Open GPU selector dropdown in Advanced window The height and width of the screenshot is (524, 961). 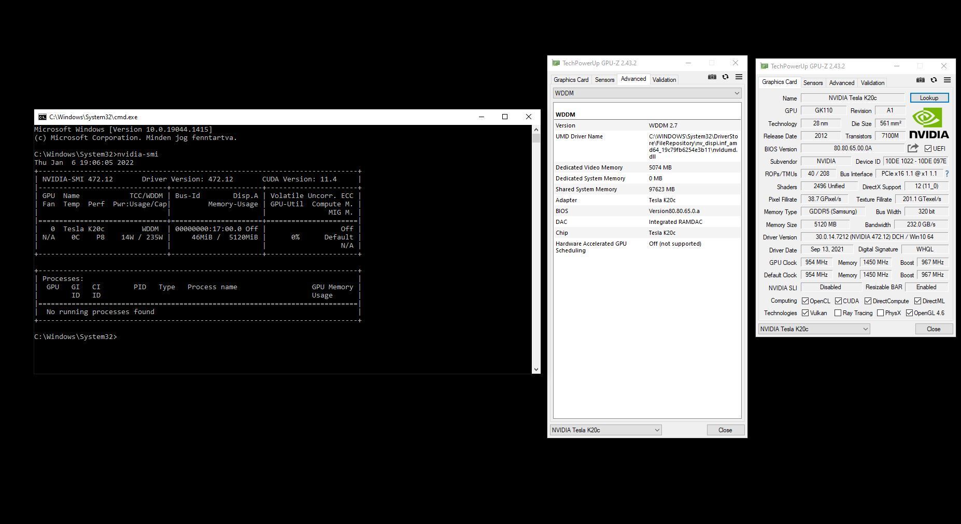605,430
